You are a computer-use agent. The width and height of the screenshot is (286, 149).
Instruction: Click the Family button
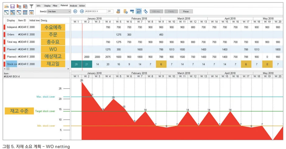[x=171, y=12]
